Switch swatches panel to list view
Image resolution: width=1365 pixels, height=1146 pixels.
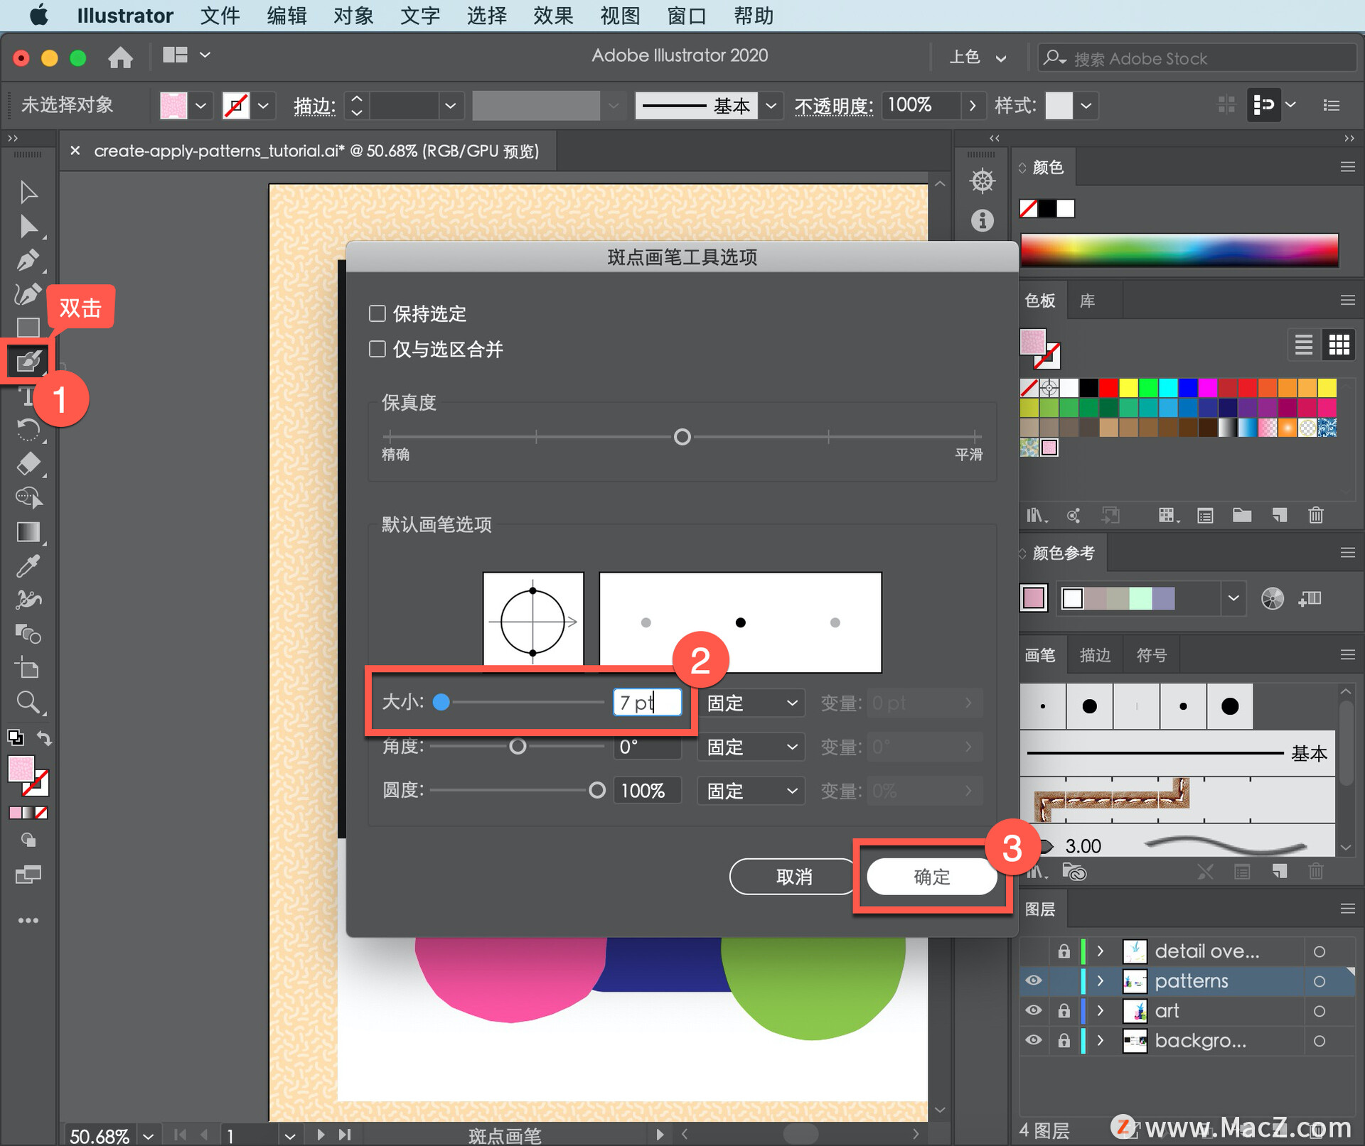tap(1303, 345)
